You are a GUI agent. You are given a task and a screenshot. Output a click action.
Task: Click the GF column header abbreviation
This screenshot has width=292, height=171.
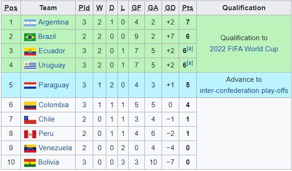(x=136, y=8)
